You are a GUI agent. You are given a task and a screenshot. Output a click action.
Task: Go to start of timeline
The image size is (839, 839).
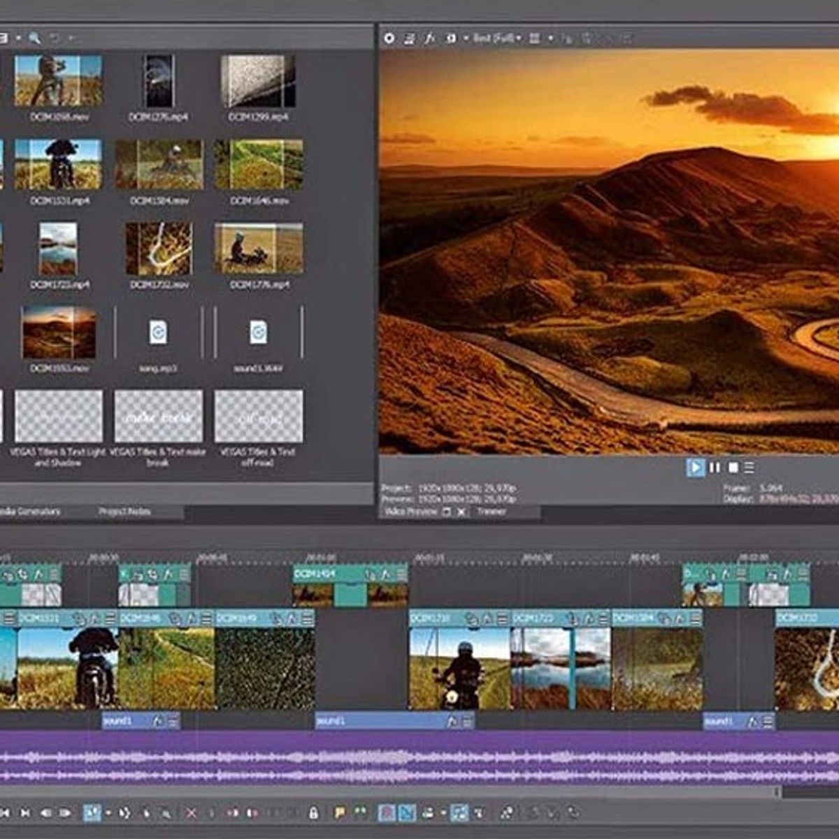point(6,812)
